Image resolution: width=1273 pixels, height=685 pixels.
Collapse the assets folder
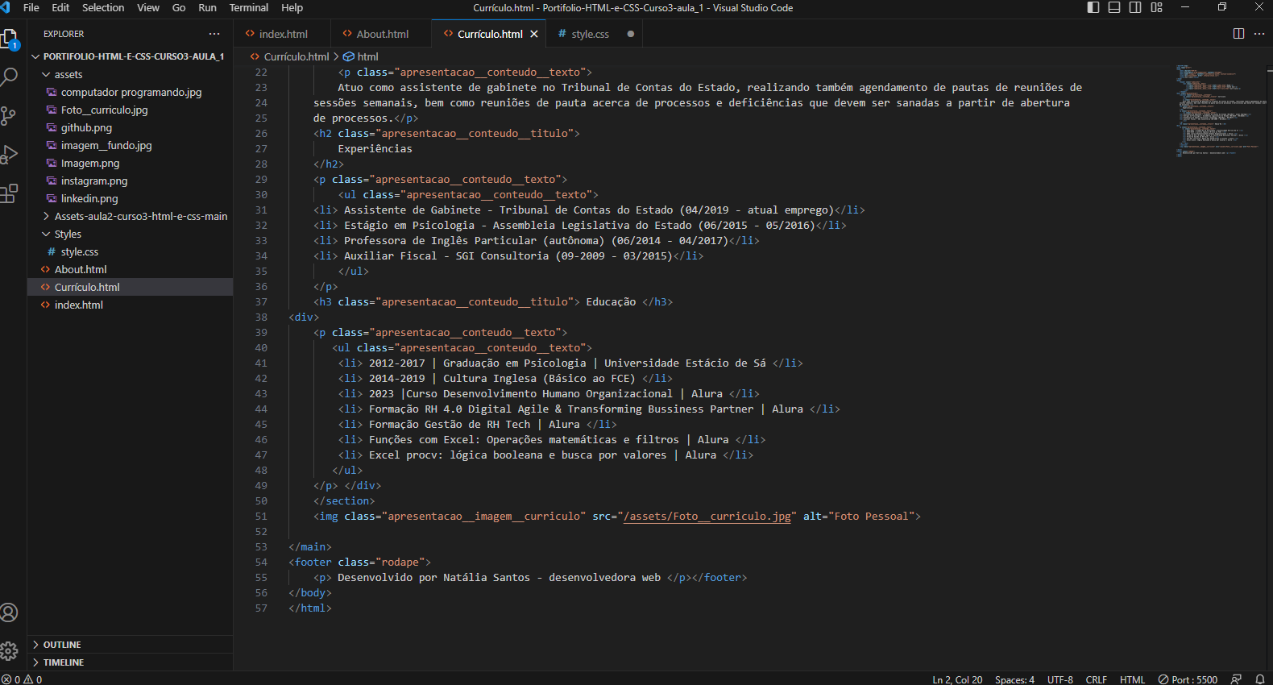(x=130, y=74)
